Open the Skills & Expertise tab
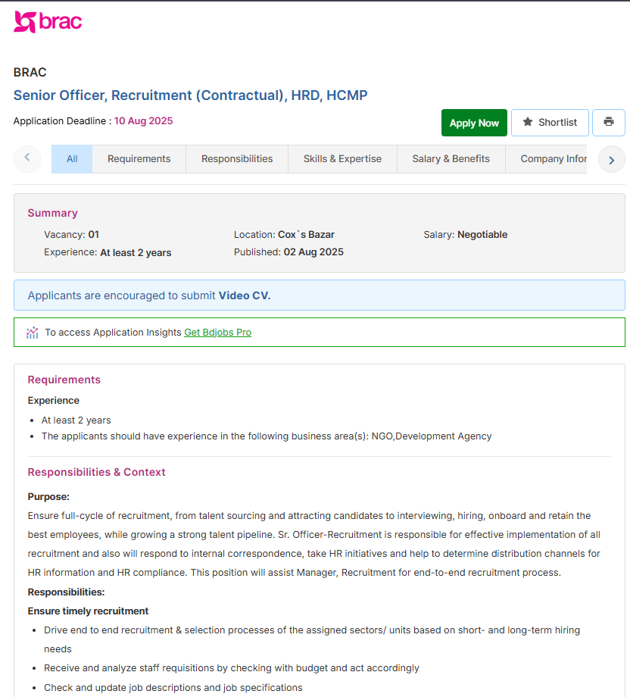Viewport: 630px width, 697px height. coord(342,158)
